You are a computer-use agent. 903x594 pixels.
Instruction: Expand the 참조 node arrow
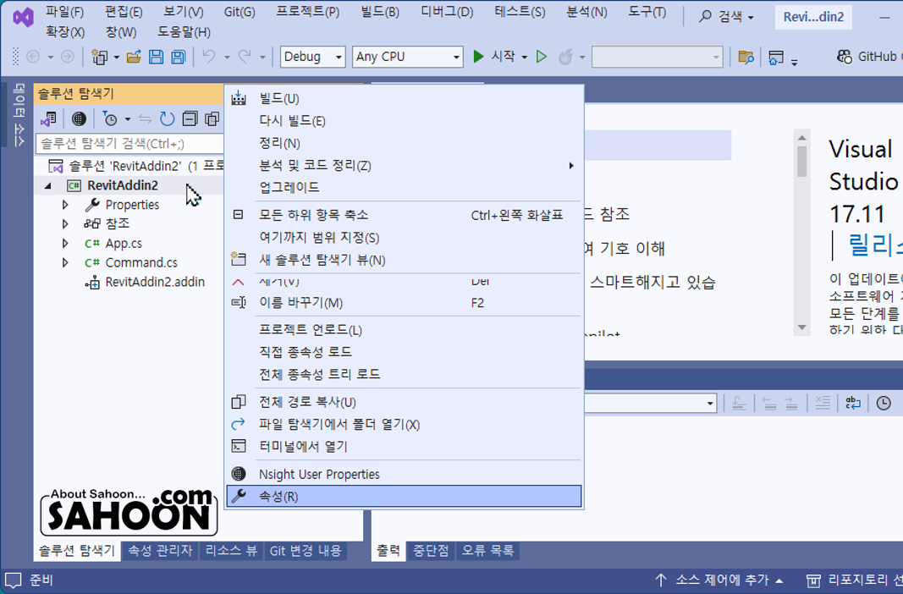click(x=65, y=223)
